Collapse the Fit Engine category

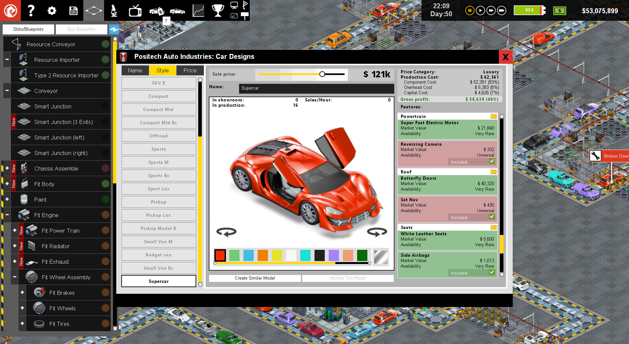pos(7,215)
